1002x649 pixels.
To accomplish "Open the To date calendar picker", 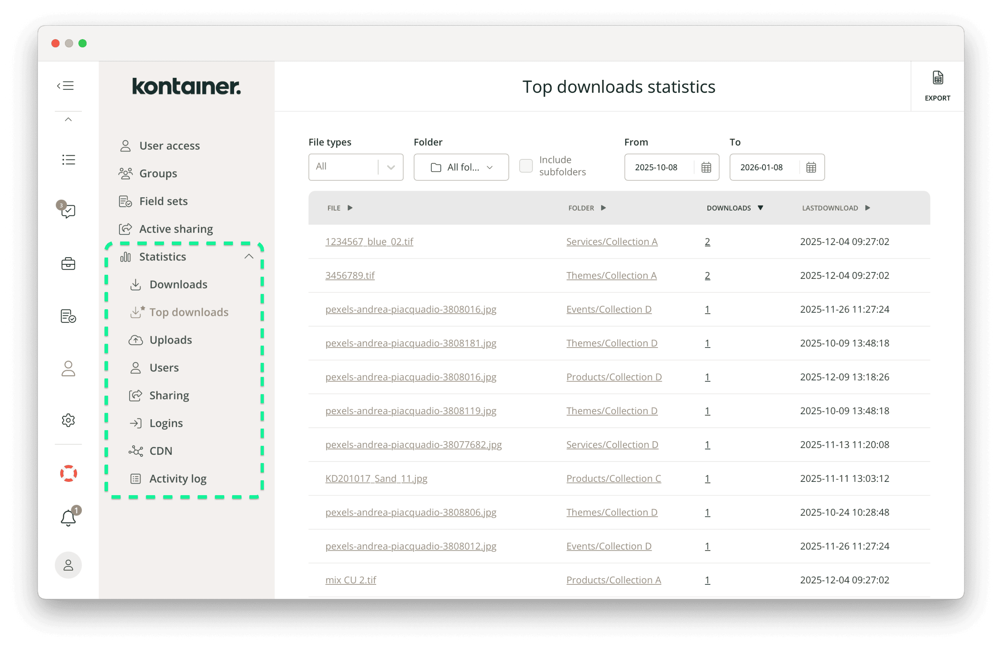I will click(x=811, y=167).
